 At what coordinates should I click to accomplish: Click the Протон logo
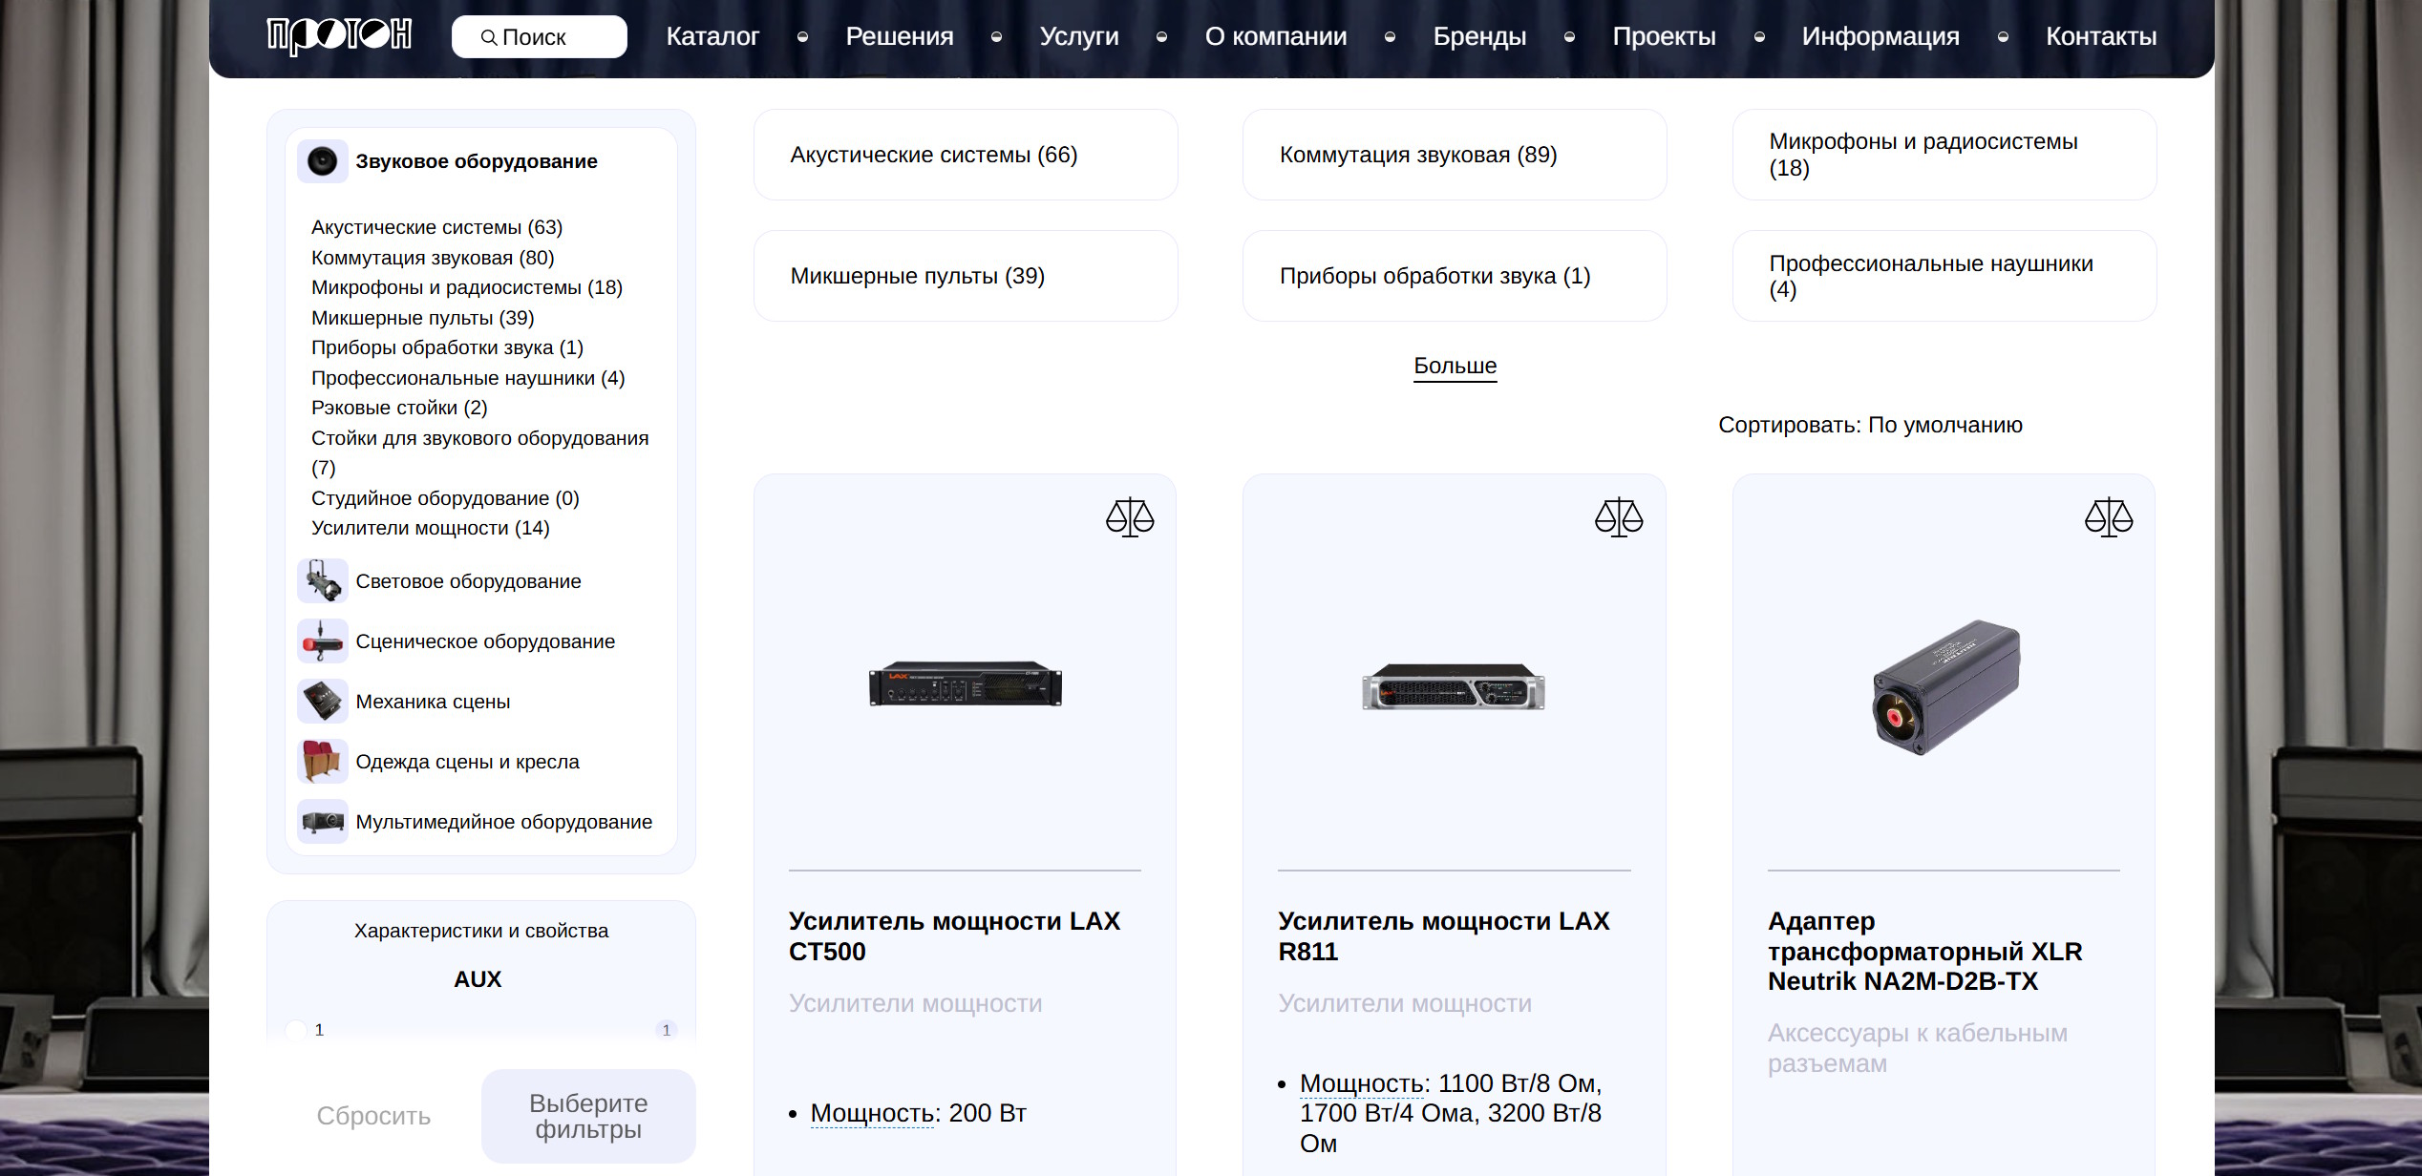(339, 36)
